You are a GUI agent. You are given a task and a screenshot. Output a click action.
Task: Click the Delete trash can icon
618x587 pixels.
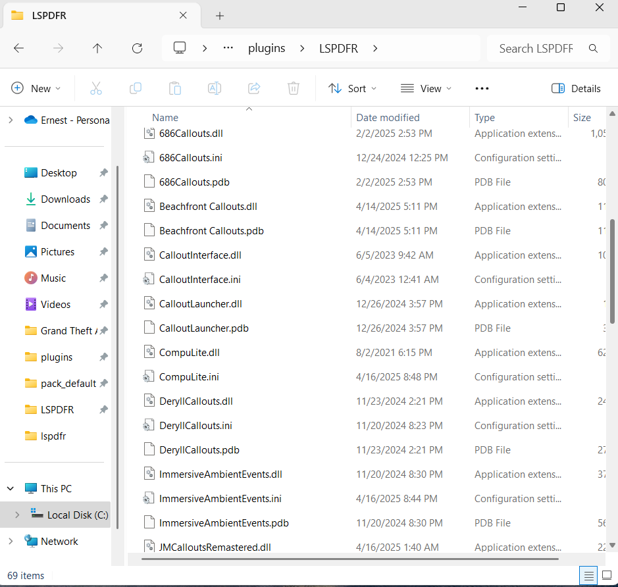coord(294,88)
